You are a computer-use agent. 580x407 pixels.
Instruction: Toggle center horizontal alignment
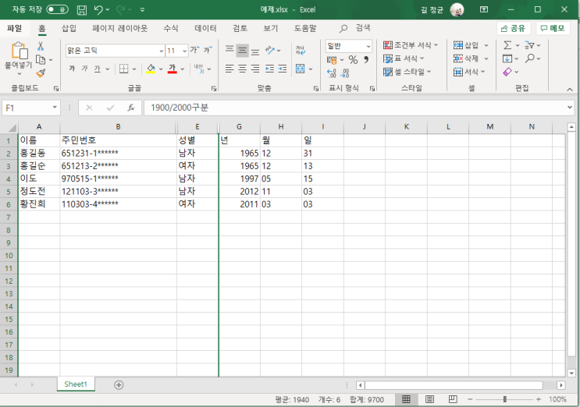coord(242,69)
